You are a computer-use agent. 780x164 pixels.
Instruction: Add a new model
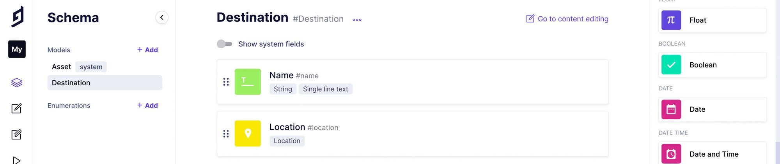pyautogui.click(x=147, y=50)
